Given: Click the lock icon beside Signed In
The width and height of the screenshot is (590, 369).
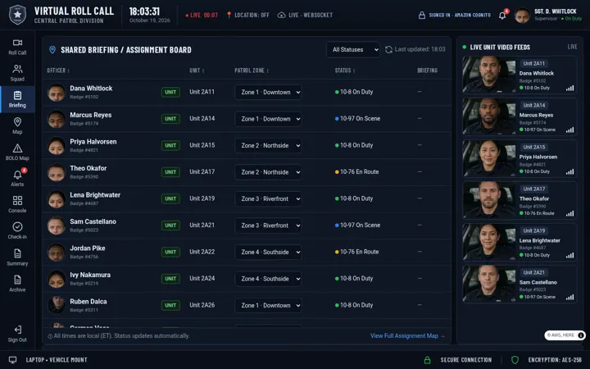Looking at the screenshot, I should pos(422,15).
